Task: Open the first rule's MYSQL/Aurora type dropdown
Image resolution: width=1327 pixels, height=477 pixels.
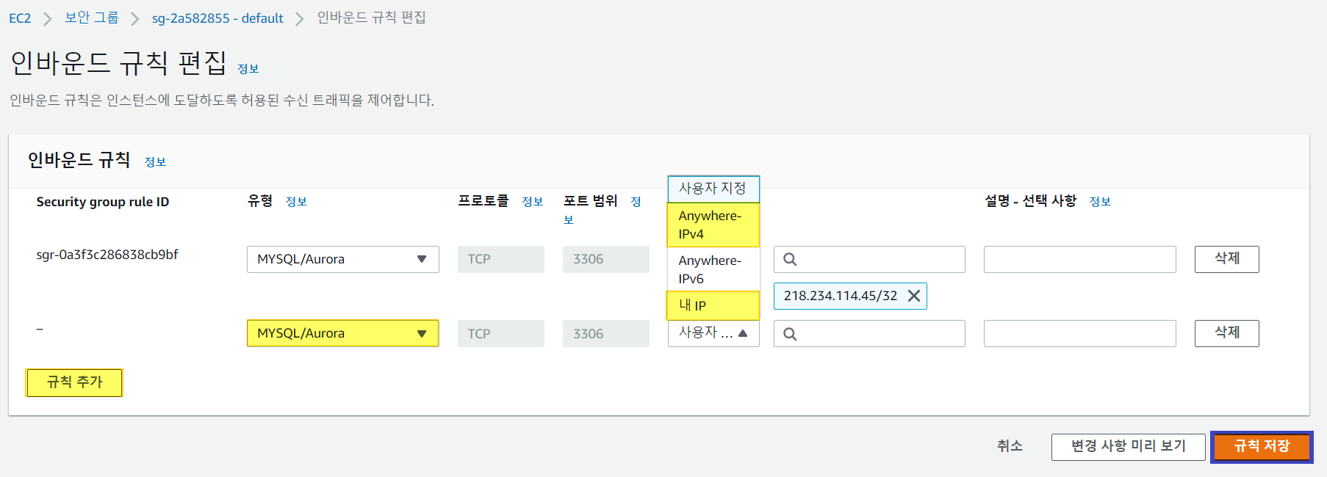Action: (342, 259)
